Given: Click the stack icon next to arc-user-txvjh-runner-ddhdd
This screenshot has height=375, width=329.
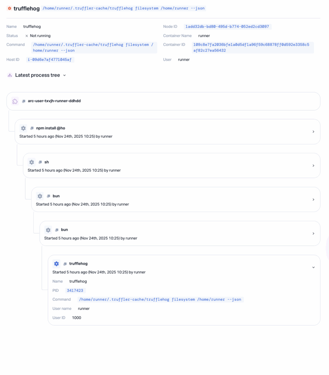Looking at the screenshot, I should [x=23, y=101].
